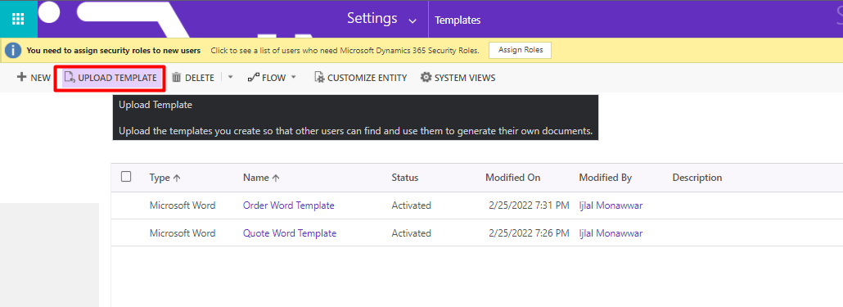Viewport: 843px width, 307px height.
Task: Click the Modified By column header
Action: pos(606,178)
